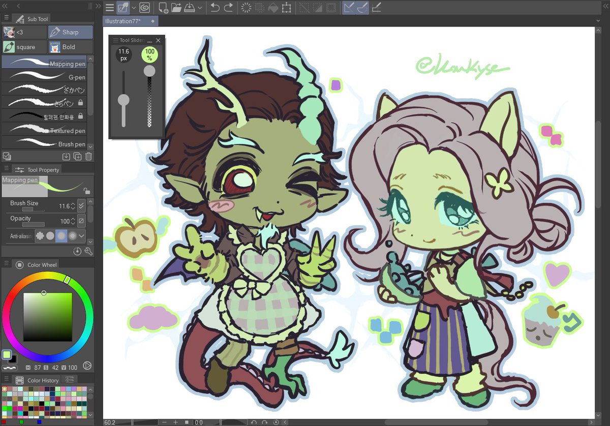The image size is (610, 426).
Task: Expand the dropdown beside touch gesture icon
Action: pyautogui.click(x=134, y=8)
